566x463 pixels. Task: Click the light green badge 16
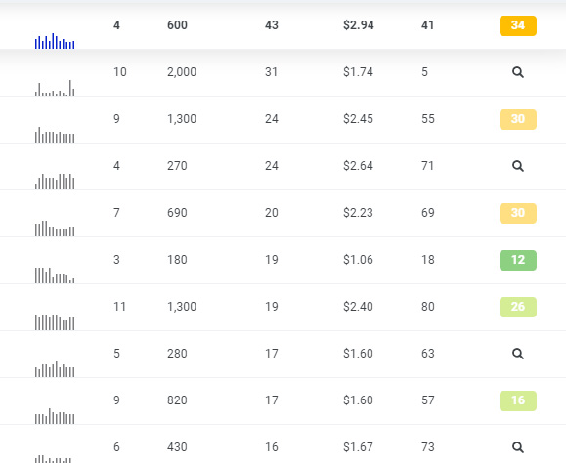(518, 400)
